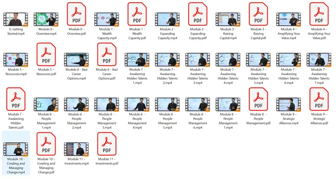Select People Management 4.mp4 video icon

(x=137, y=104)
